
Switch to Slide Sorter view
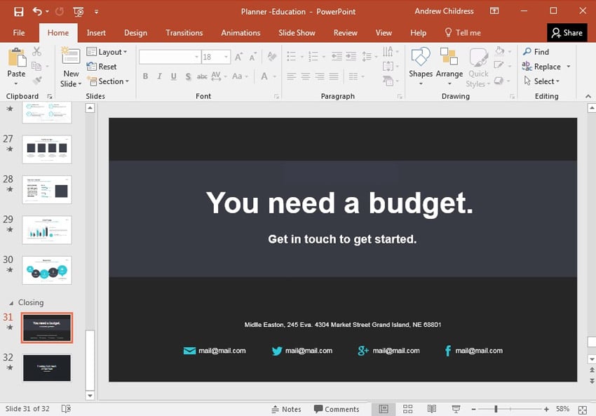pos(407,409)
